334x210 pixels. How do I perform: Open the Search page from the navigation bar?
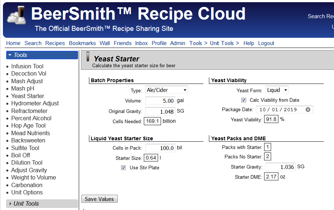33,43
